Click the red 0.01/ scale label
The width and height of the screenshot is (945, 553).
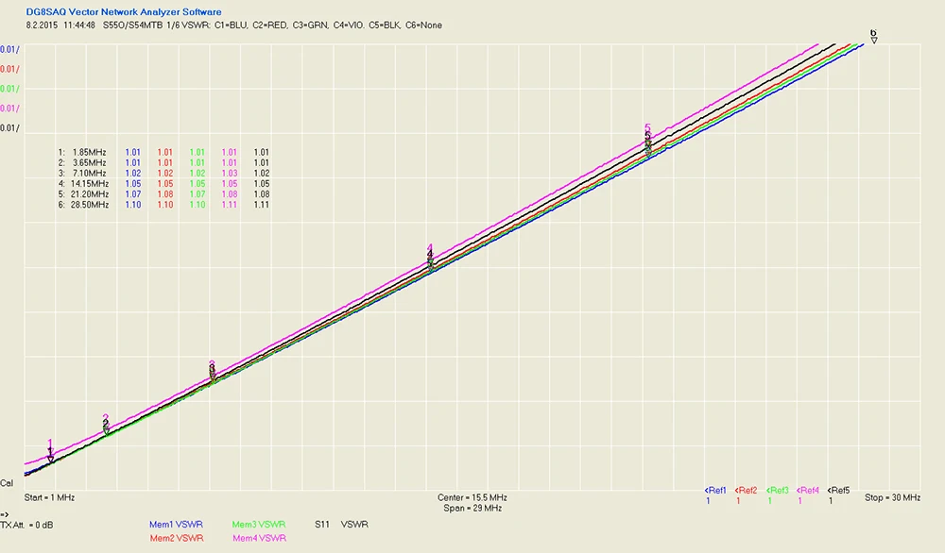click(x=9, y=69)
